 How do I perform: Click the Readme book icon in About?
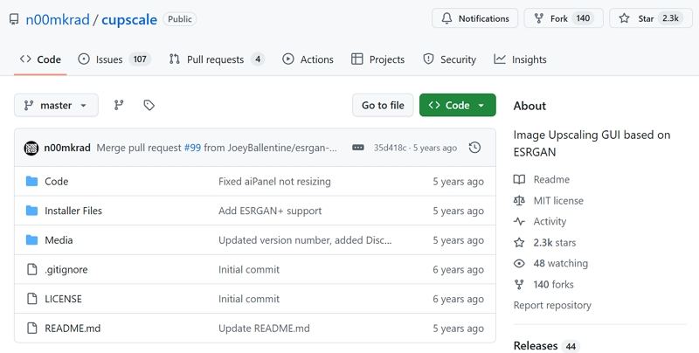(519, 179)
